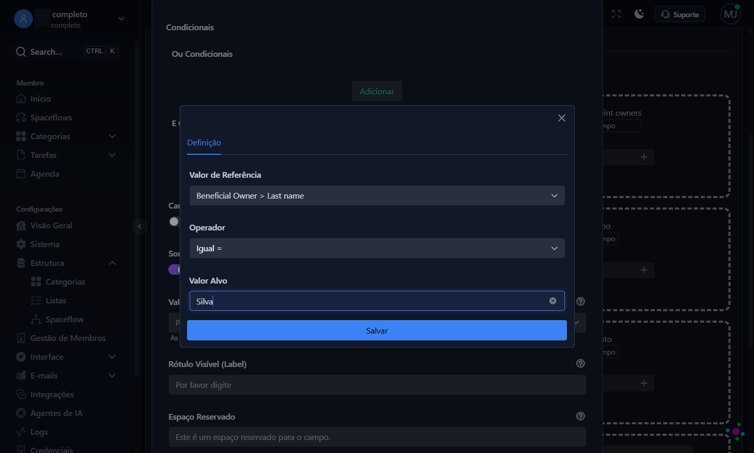Open the Valor de Referência dropdown
Screen dimensions: 754x453
point(377,195)
